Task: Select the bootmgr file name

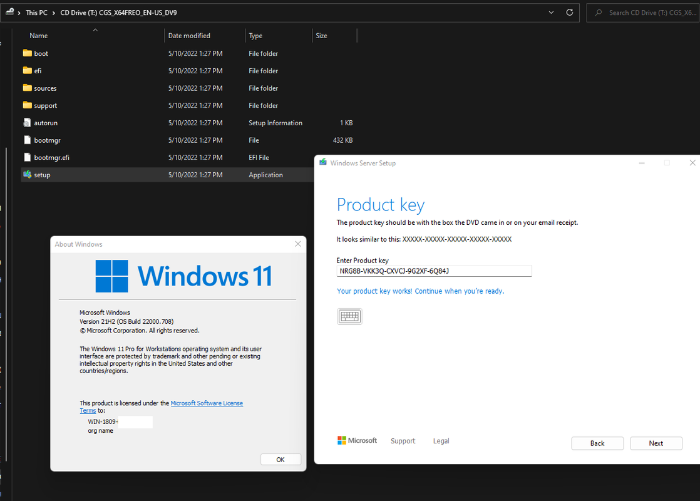Action: coord(48,141)
